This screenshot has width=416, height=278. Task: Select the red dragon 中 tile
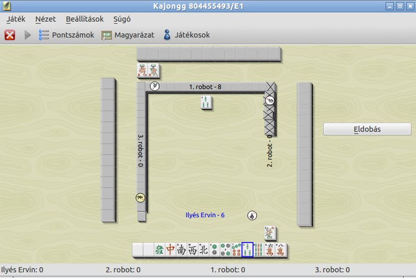(171, 249)
